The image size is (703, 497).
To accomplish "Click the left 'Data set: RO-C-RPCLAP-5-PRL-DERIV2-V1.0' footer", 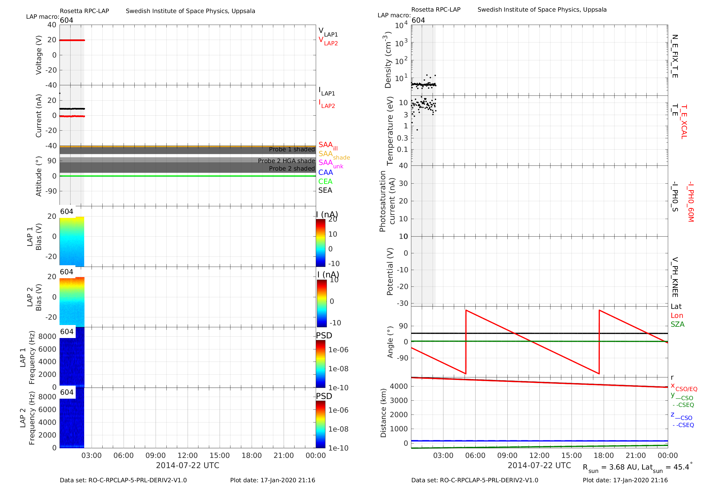I will pyautogui.click(x=123, y=480).
